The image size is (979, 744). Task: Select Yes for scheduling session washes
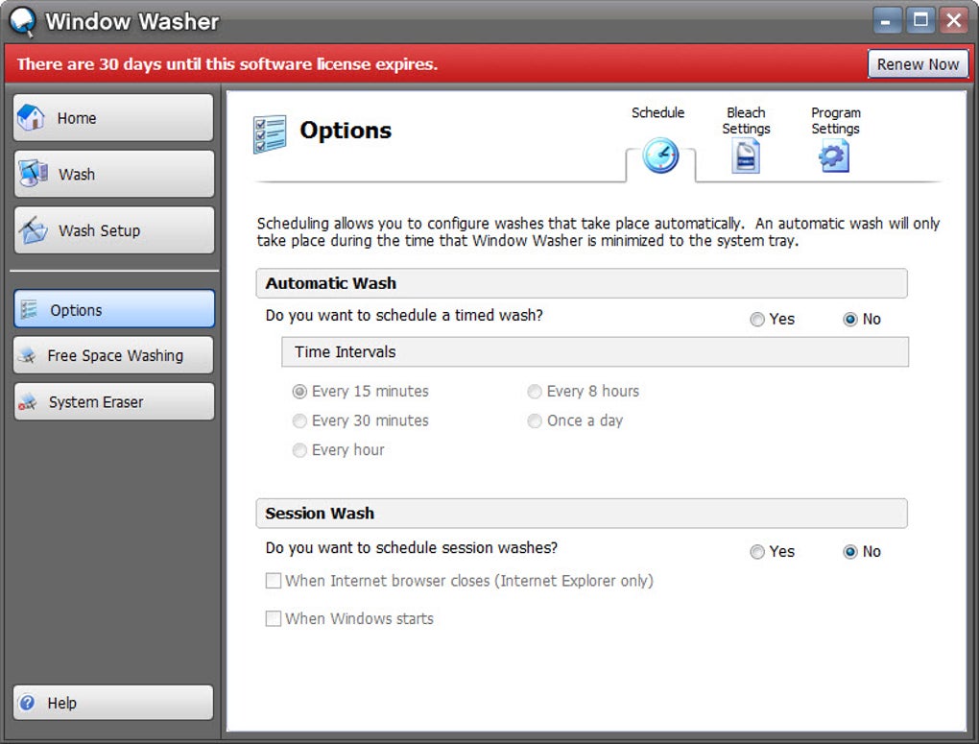click(x=756, y=552)
